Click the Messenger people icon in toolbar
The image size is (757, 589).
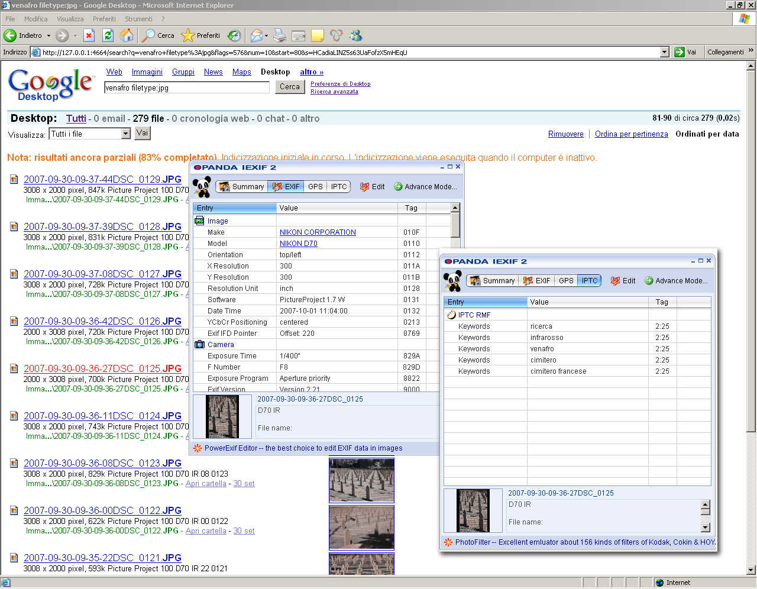[x=355, y=35]
